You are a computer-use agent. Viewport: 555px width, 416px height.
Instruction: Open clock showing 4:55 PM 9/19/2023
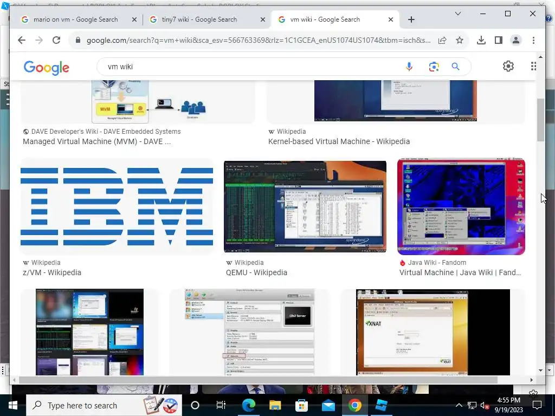point(508,405)
